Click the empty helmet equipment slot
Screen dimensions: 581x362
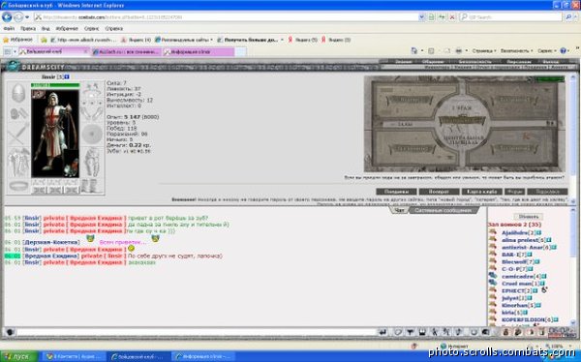[x=18, y=93]
